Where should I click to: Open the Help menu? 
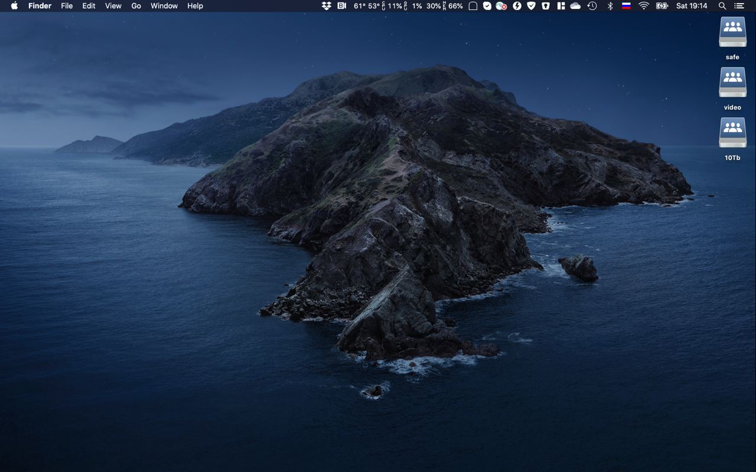click(x=195, y=6)
